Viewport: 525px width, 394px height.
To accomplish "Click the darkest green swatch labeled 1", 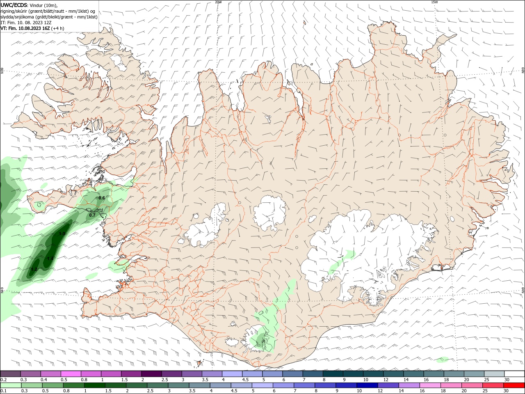I will pyautogui.click(x=94, y=385).
